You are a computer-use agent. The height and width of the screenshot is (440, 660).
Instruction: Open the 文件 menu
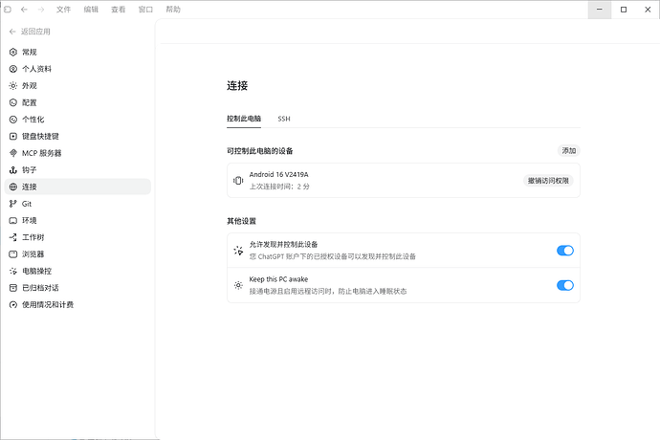pos(63,10)
